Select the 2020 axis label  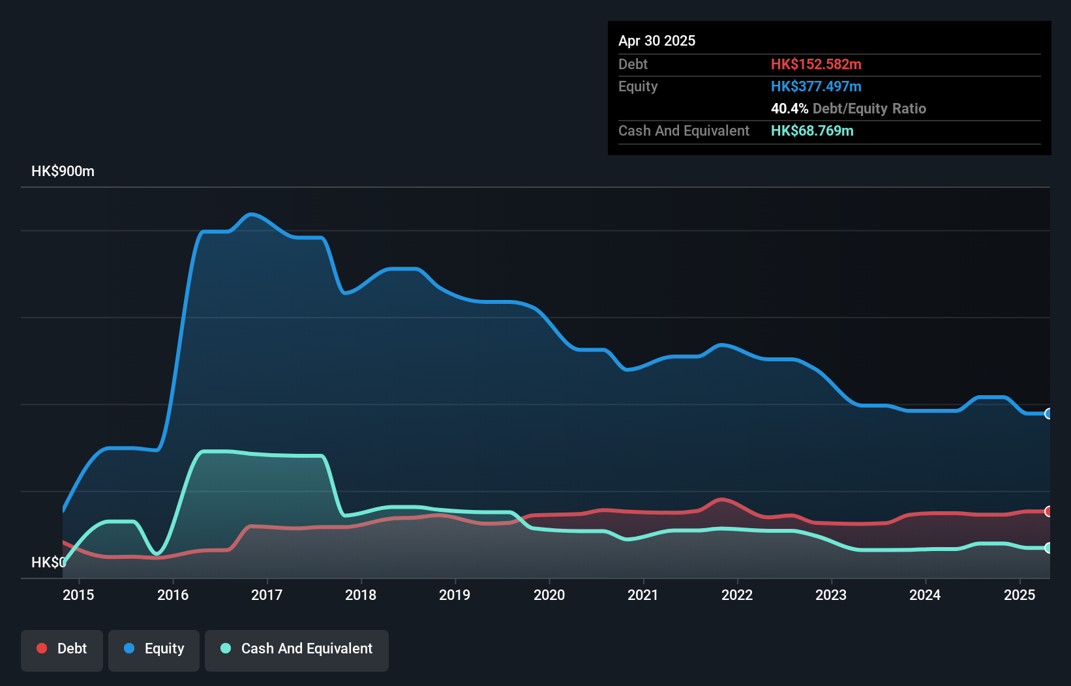(x=549, y=595)
